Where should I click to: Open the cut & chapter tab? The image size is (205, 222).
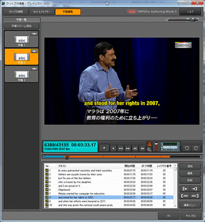[x=42, y=12]
